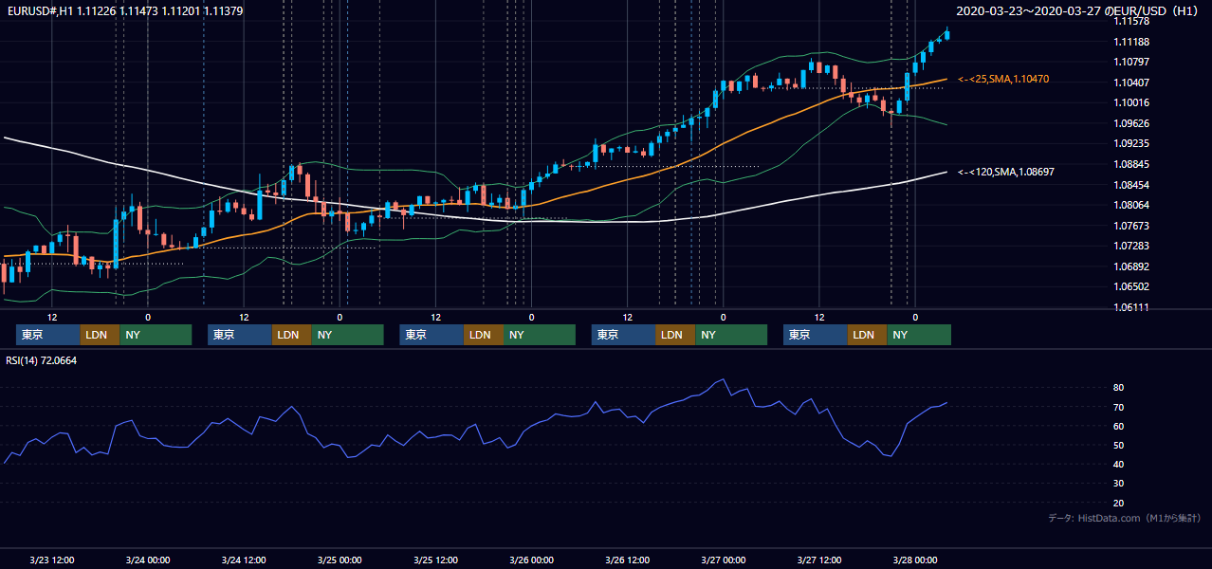Click RSI scale value 60
The width and height of the screenshot is (1212, 569).
pos(1118,427)
